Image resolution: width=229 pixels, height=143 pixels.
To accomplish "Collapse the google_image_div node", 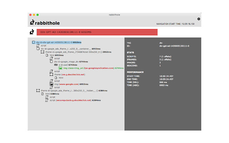I will pyautogui.click(x=51, y=61).
